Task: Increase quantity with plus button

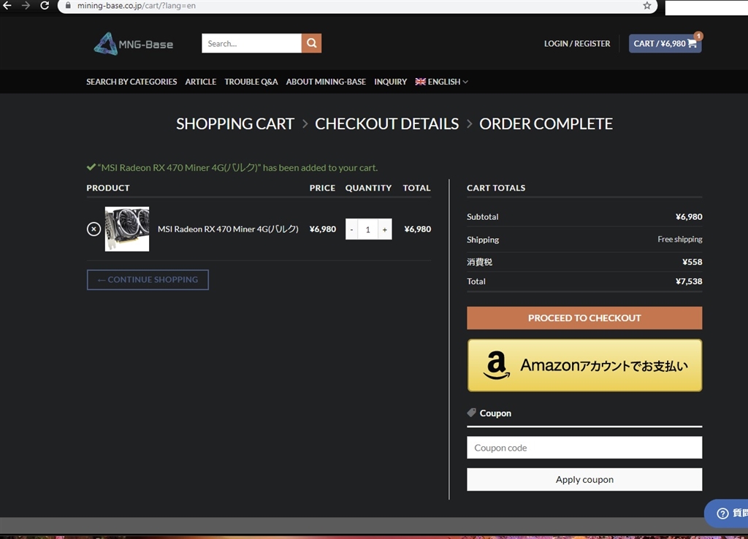Action: (x=384, y=229)
